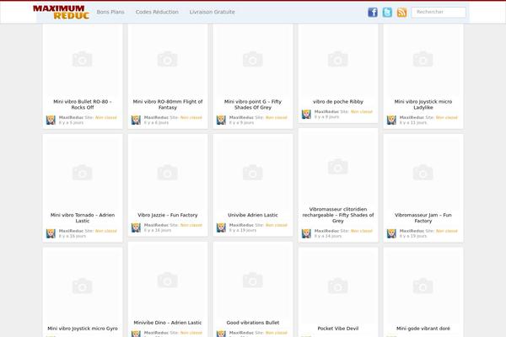Image resolution: width=506 pixels, height=337 pixels.
Task: Open Mini vibro Bullet RO-80 Rocks Off title
Action: coord(83,104)
